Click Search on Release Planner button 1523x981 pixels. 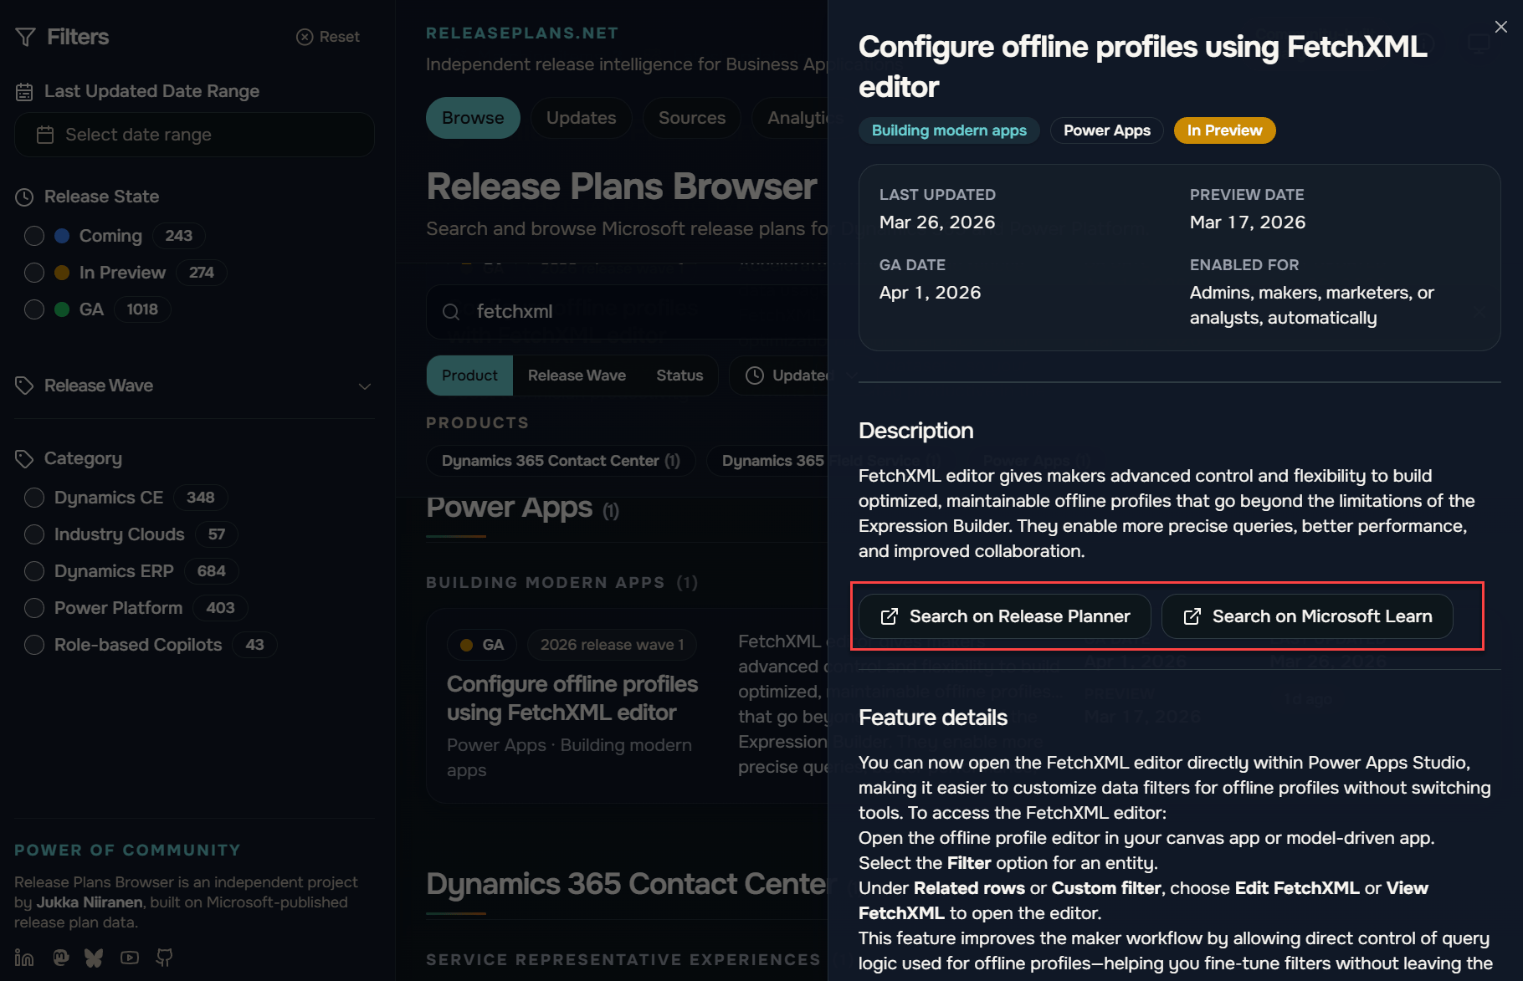pyautogui.click(x=1005, y=616)
